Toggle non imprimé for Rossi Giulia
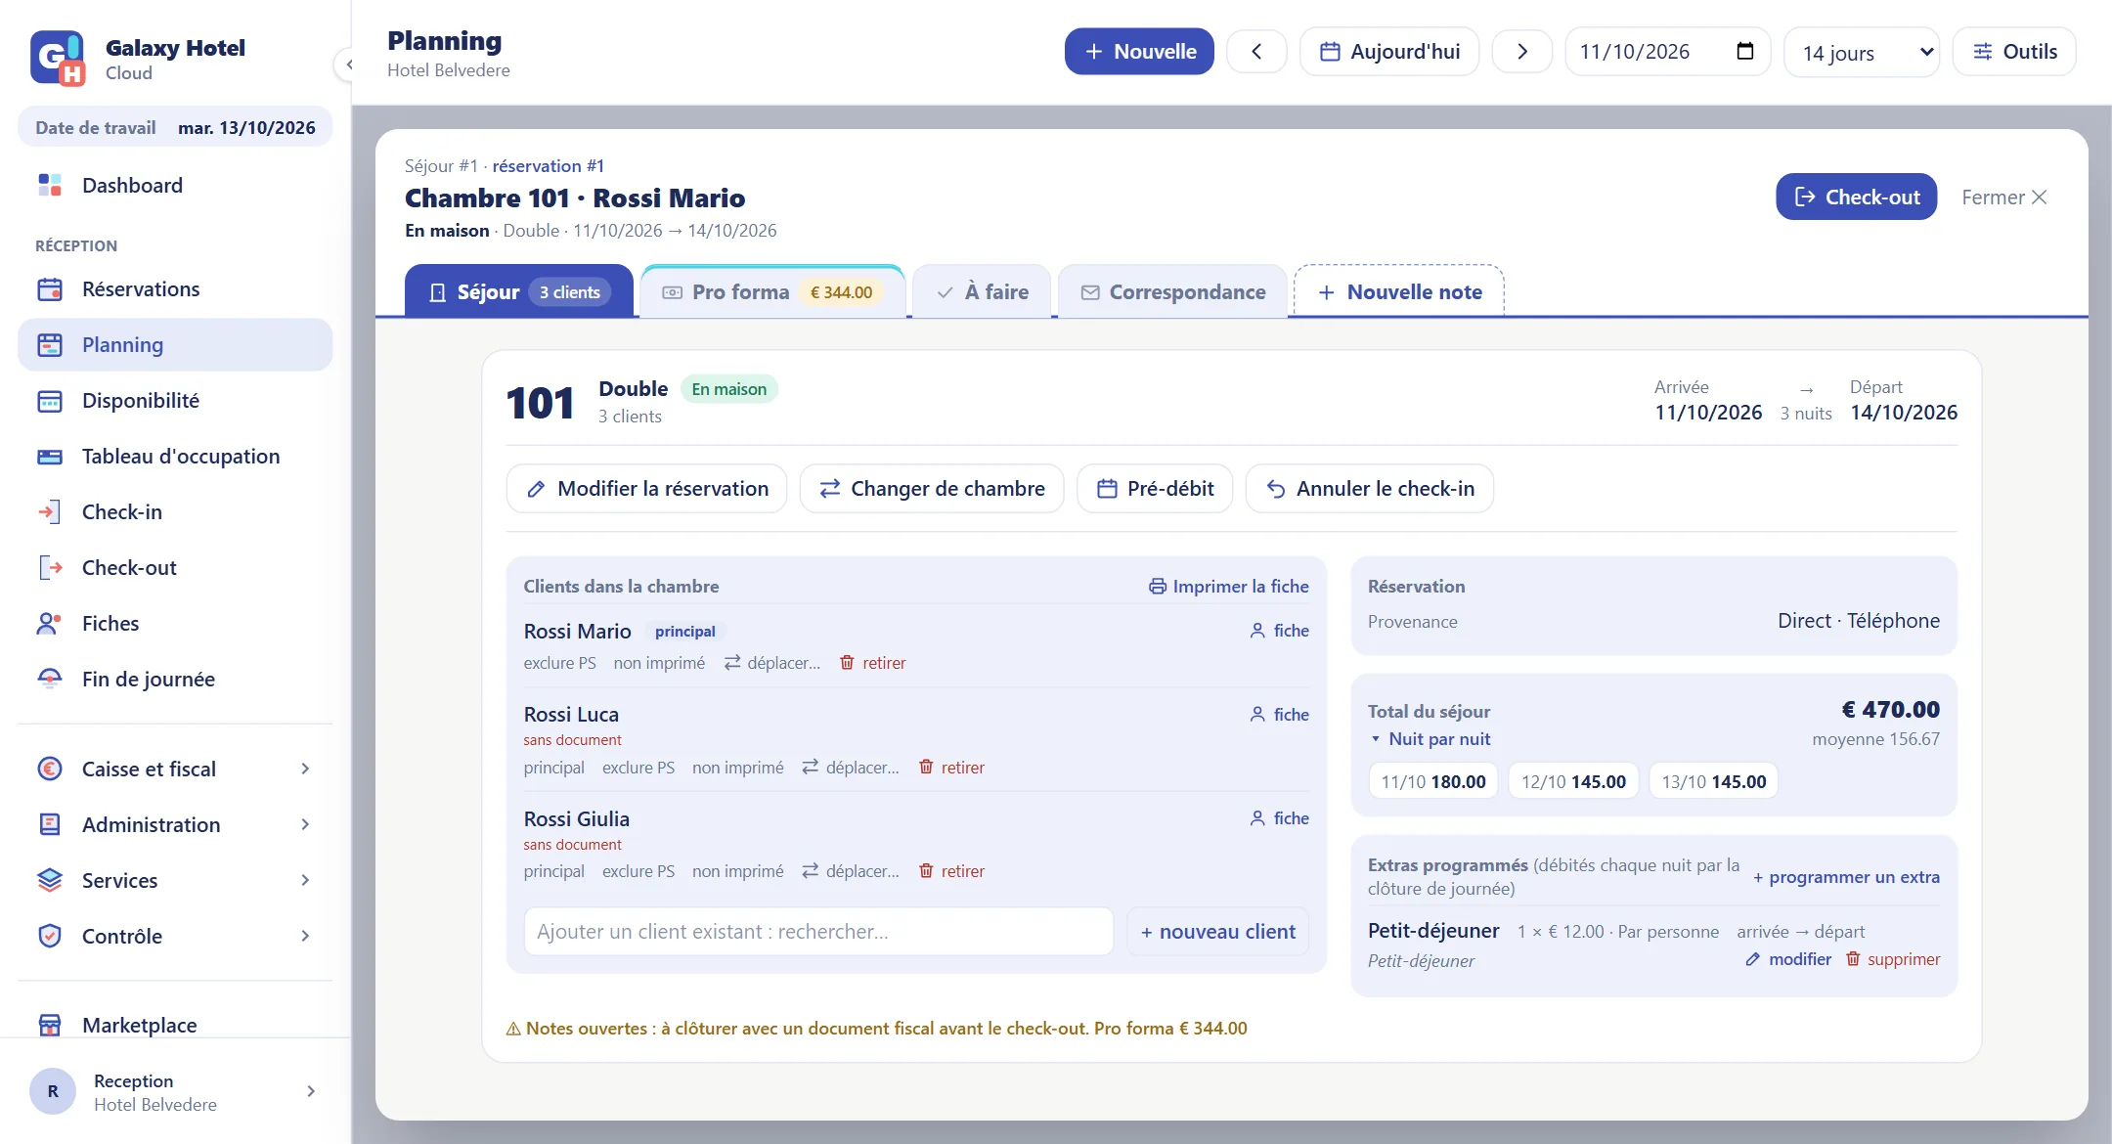 (x=738, y=871)
